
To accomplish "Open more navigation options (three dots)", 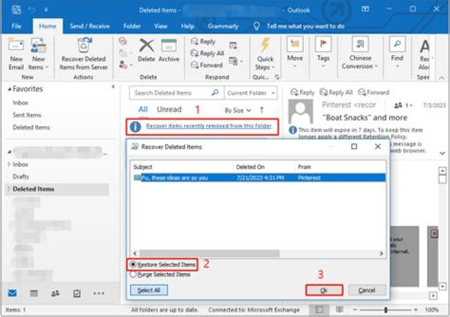I will tap(99, 293).
